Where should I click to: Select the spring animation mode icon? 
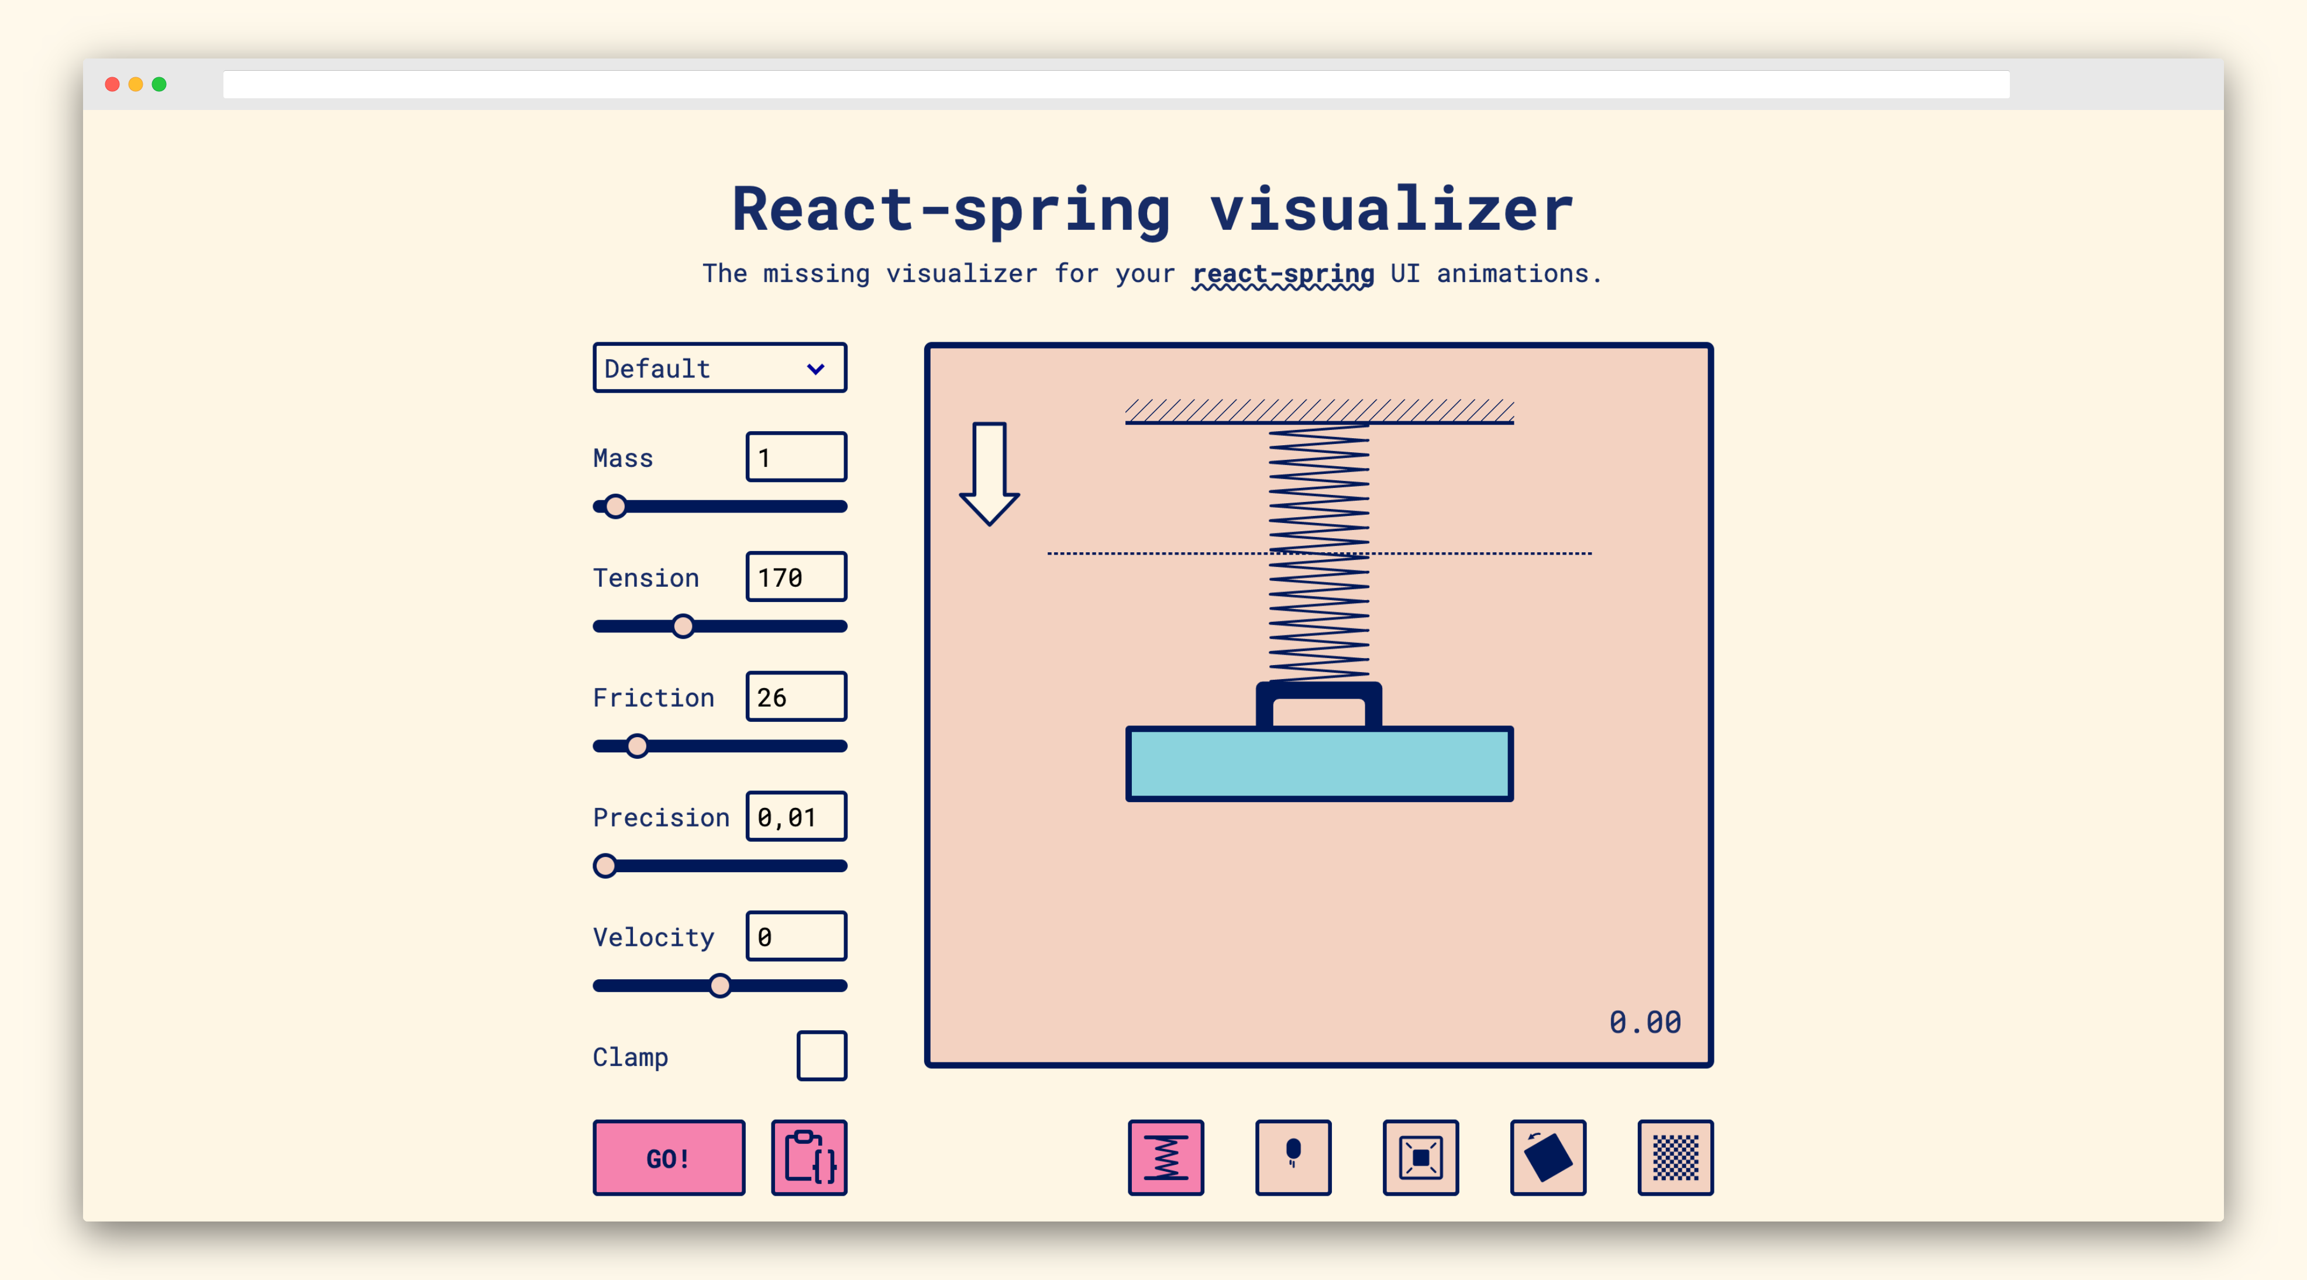point(1165,1157)
